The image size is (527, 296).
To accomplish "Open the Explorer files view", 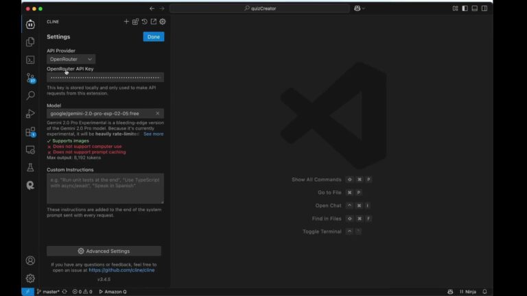I will pos(30,42).
